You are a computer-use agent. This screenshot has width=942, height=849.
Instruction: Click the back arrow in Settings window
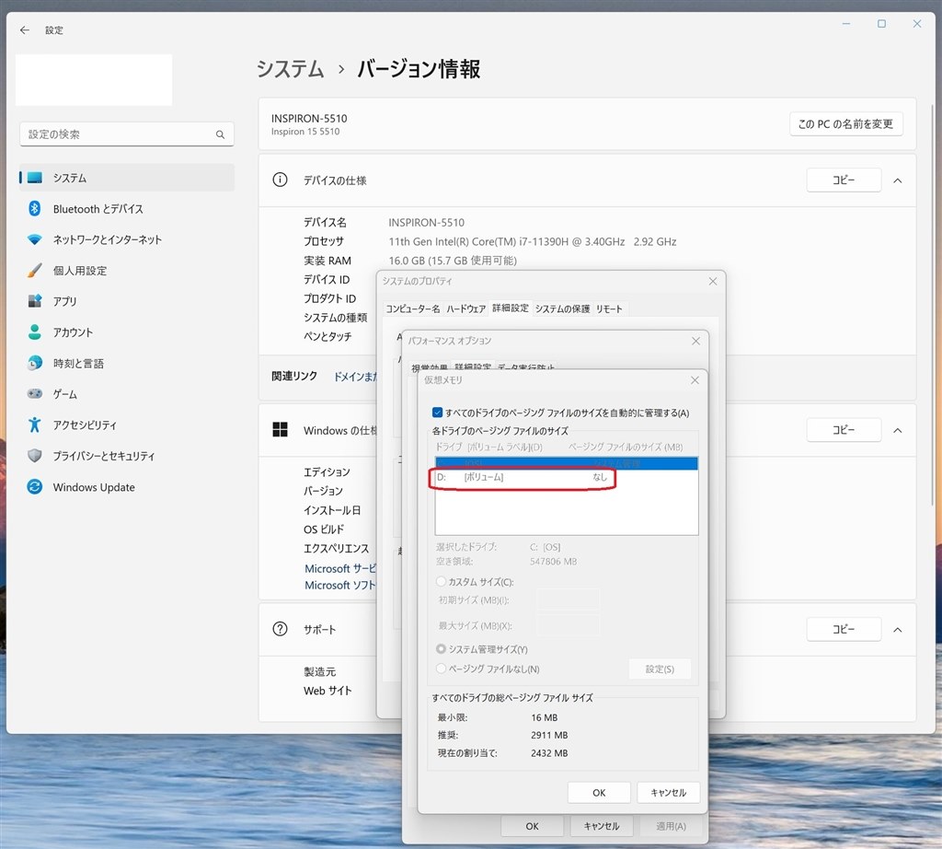pos(25,29)
